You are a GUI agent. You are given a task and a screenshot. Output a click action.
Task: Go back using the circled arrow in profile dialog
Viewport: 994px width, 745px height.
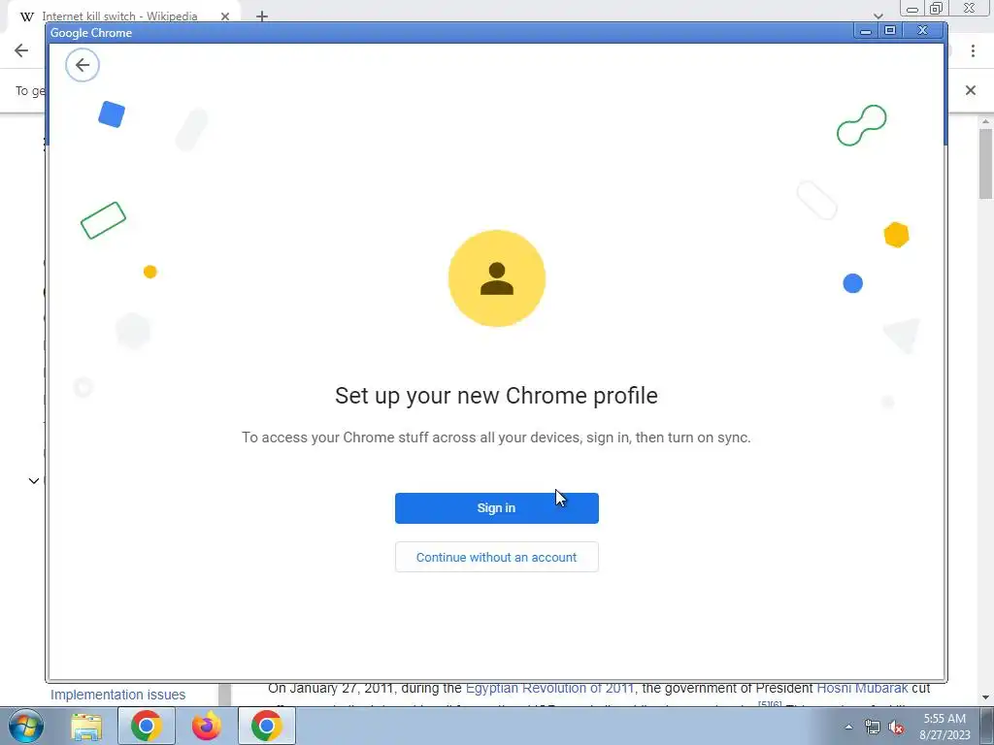pos(83,65)
